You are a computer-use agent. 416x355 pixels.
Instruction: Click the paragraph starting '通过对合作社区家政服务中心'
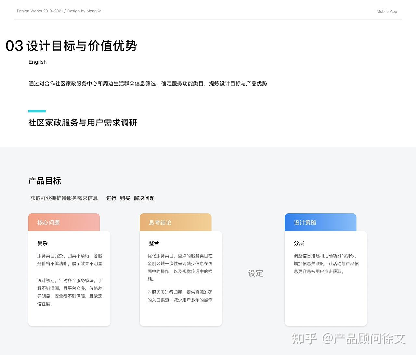coord(148,83)
